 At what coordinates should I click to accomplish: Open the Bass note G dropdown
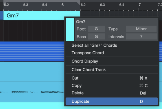click(96, 37)
